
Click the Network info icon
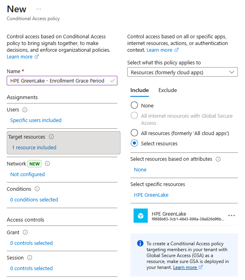[47, 163]
